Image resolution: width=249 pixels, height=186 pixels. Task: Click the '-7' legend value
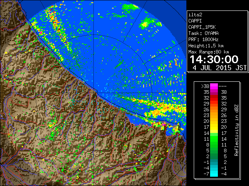click(x=206, y=174)
